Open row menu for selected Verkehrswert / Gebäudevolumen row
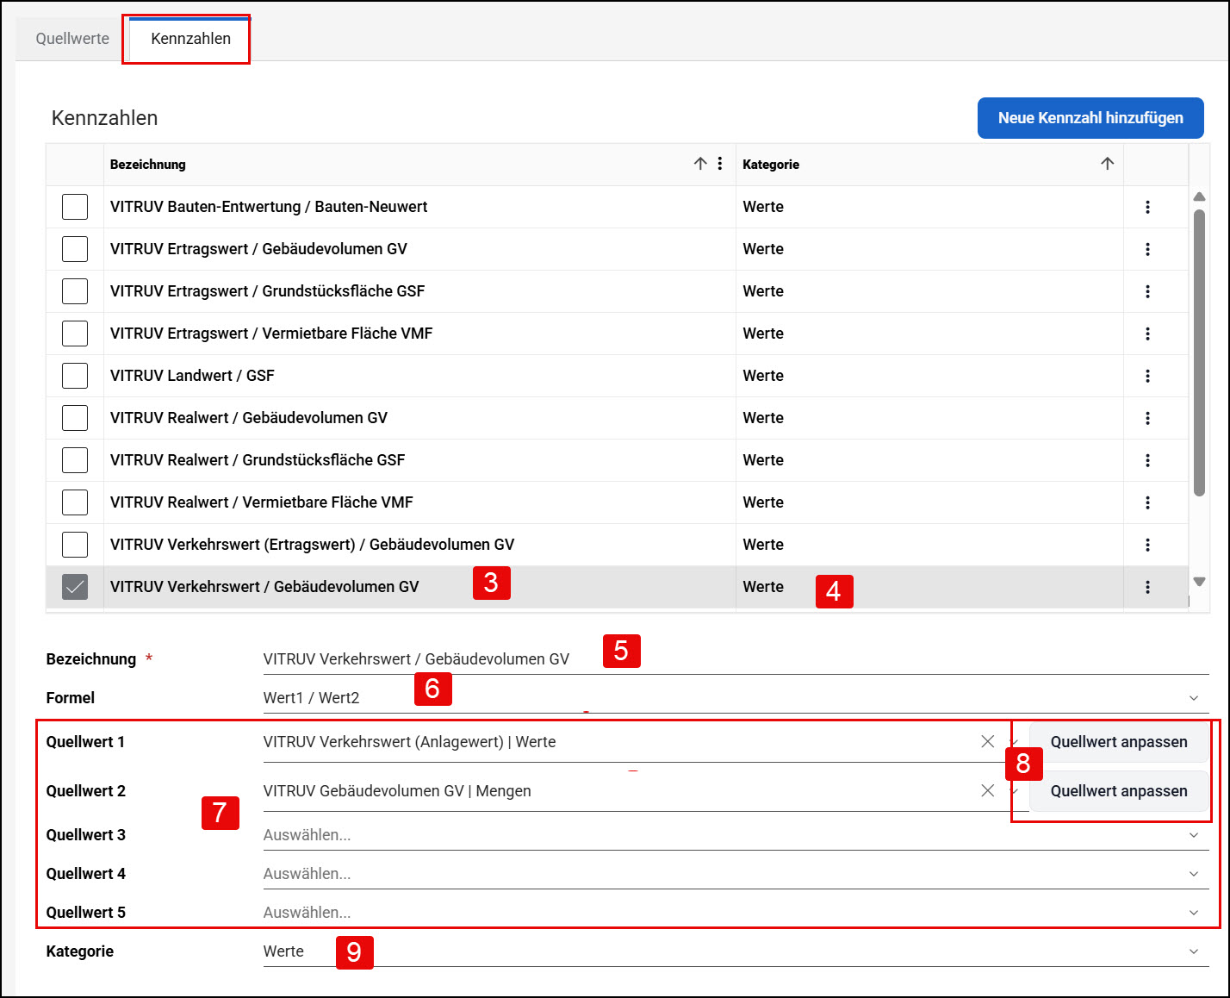The width and height of the screenshot is (1230, 998). pos(1147,587)
